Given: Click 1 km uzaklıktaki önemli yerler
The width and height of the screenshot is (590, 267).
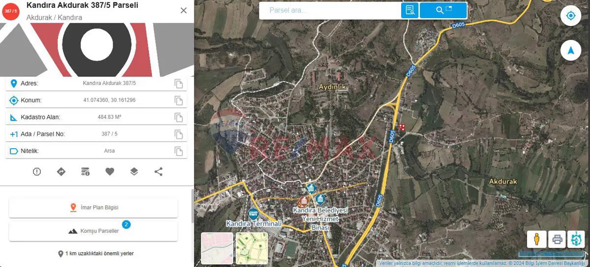Looking at the screenshot, I should tap(96, 254).
